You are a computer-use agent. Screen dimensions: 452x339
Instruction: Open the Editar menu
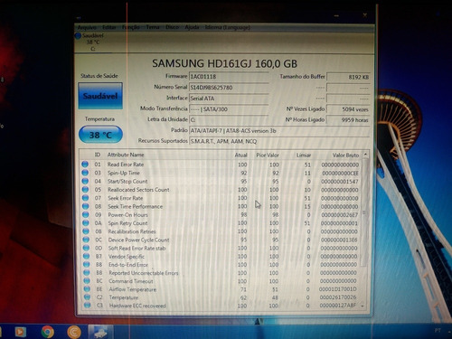click(109, 27)
